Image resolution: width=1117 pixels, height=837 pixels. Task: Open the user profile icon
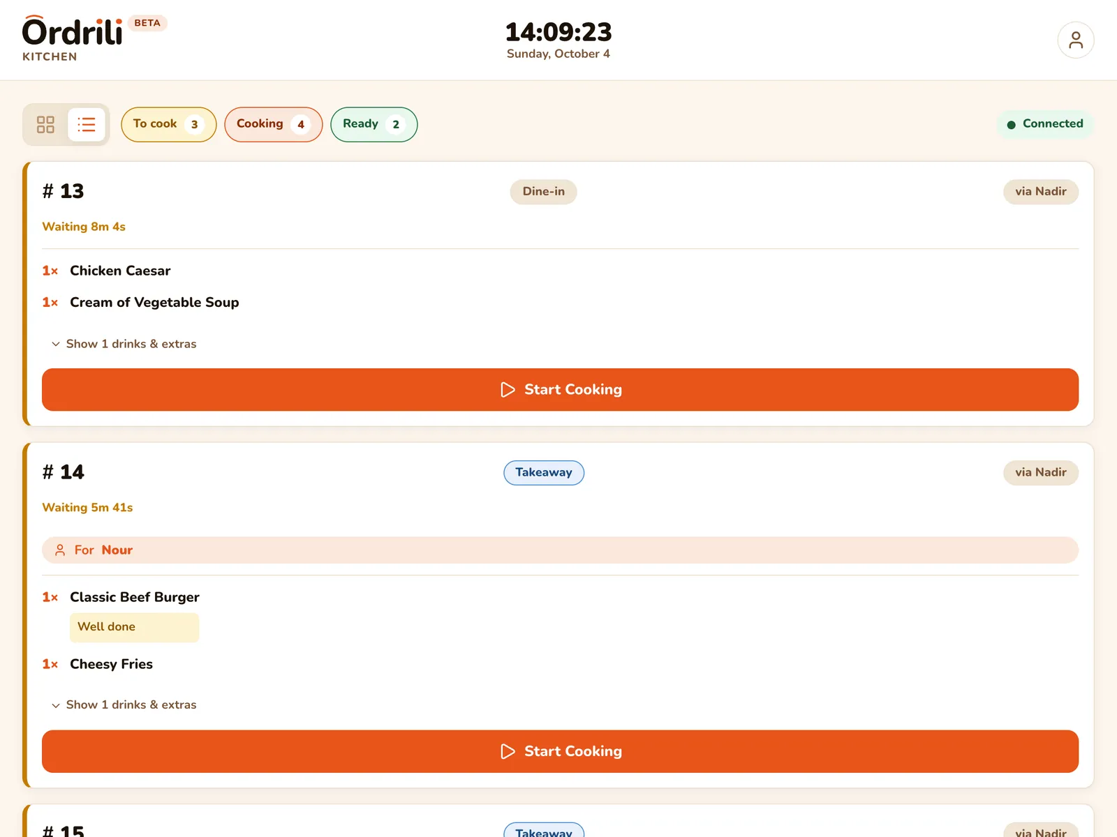[1075, 40]
